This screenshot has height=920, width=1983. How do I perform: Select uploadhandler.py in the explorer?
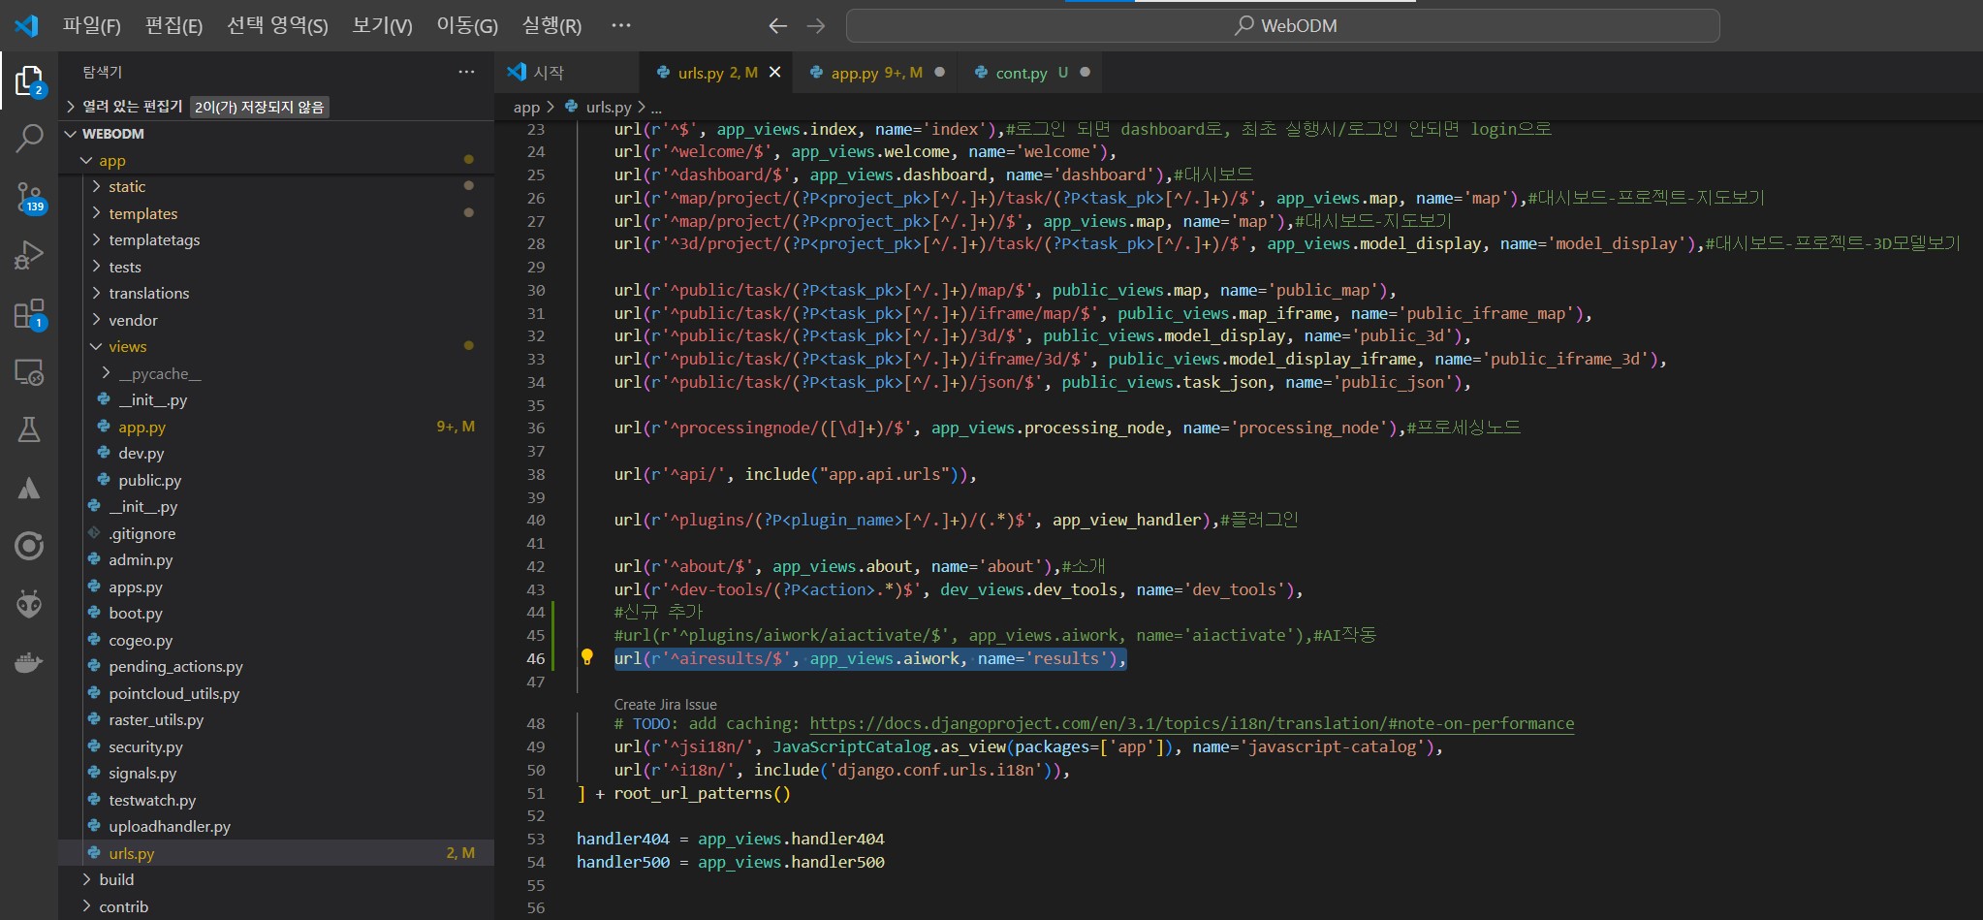point(170,826)
